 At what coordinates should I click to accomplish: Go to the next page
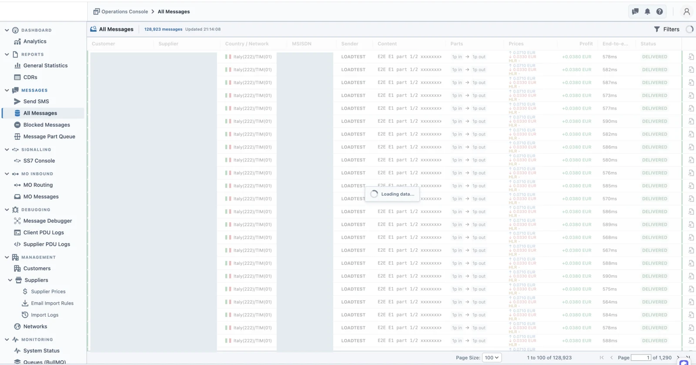[x=678, y=358]
